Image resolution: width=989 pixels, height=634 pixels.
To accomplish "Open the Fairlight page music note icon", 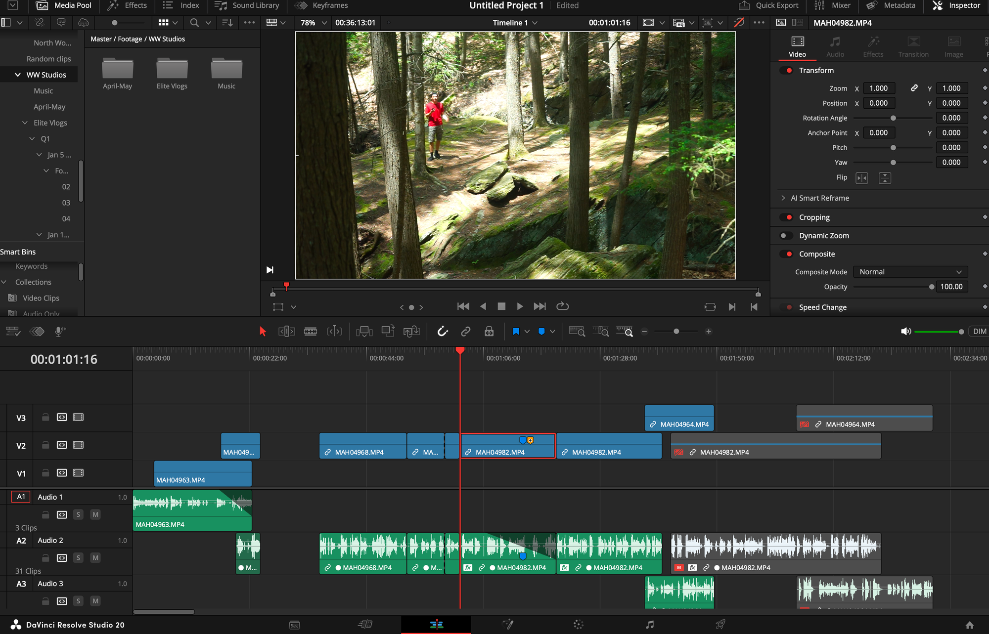I will coord(650,625).
